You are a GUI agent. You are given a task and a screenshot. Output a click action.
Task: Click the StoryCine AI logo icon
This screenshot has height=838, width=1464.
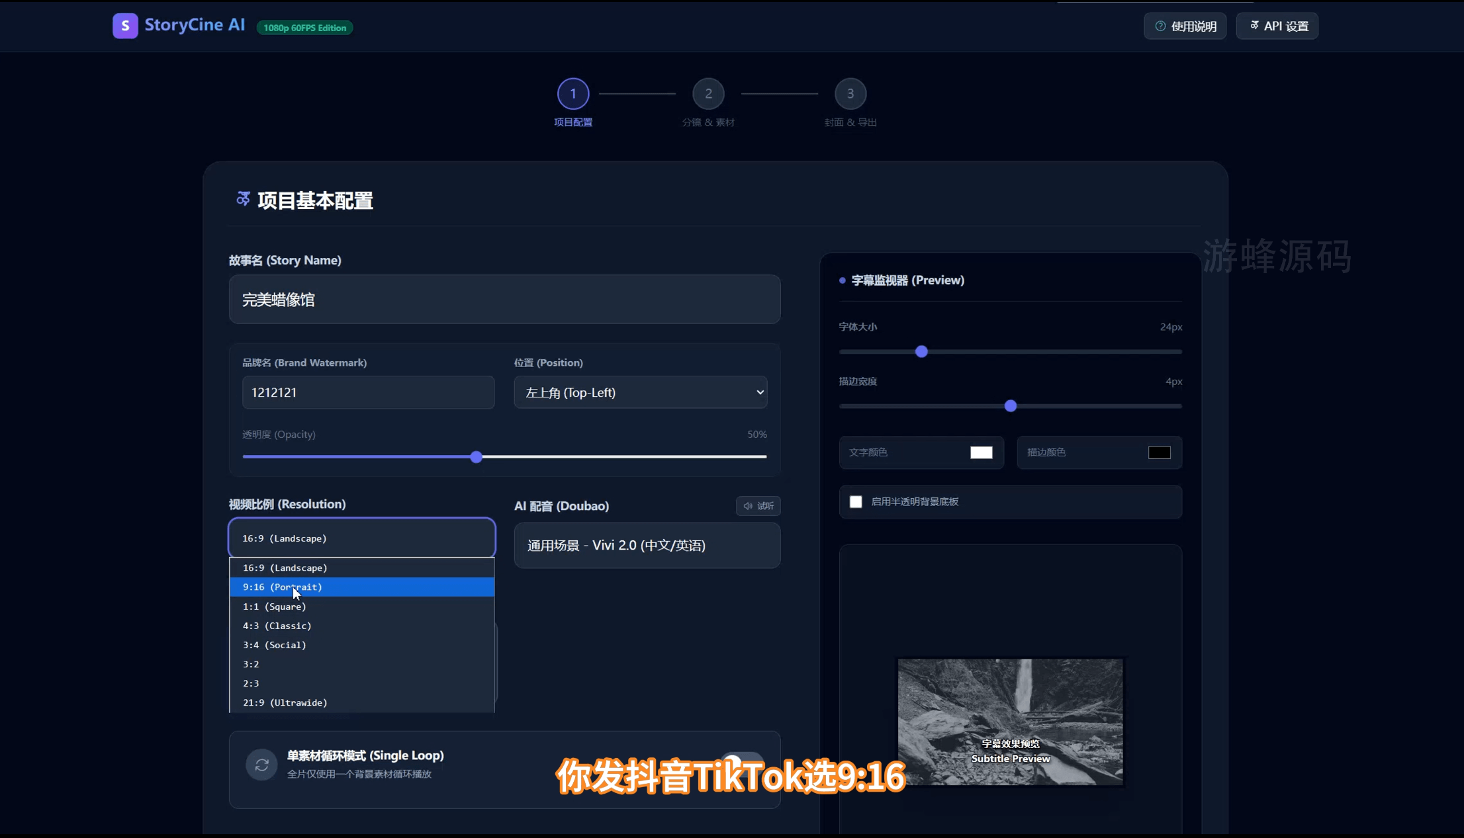[x=125, y=26]
